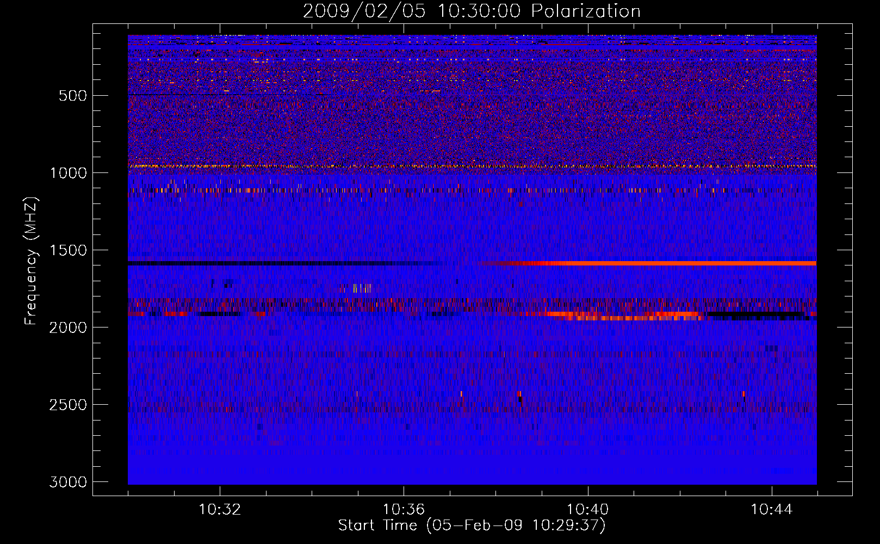Click the 3000 frequency tick label
Image resolution: width=880 pixels, height=544 pixels.
(68, 482)
